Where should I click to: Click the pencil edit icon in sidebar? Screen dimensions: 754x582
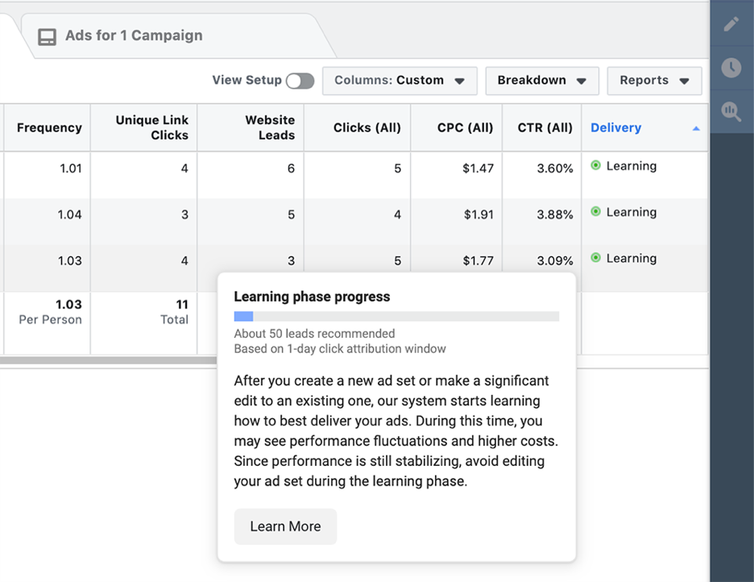(731, 23)
